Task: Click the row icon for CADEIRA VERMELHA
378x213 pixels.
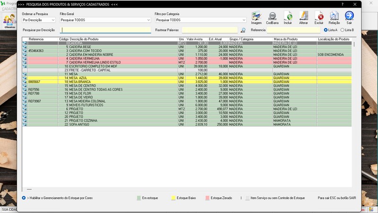Action: (25, 59)
